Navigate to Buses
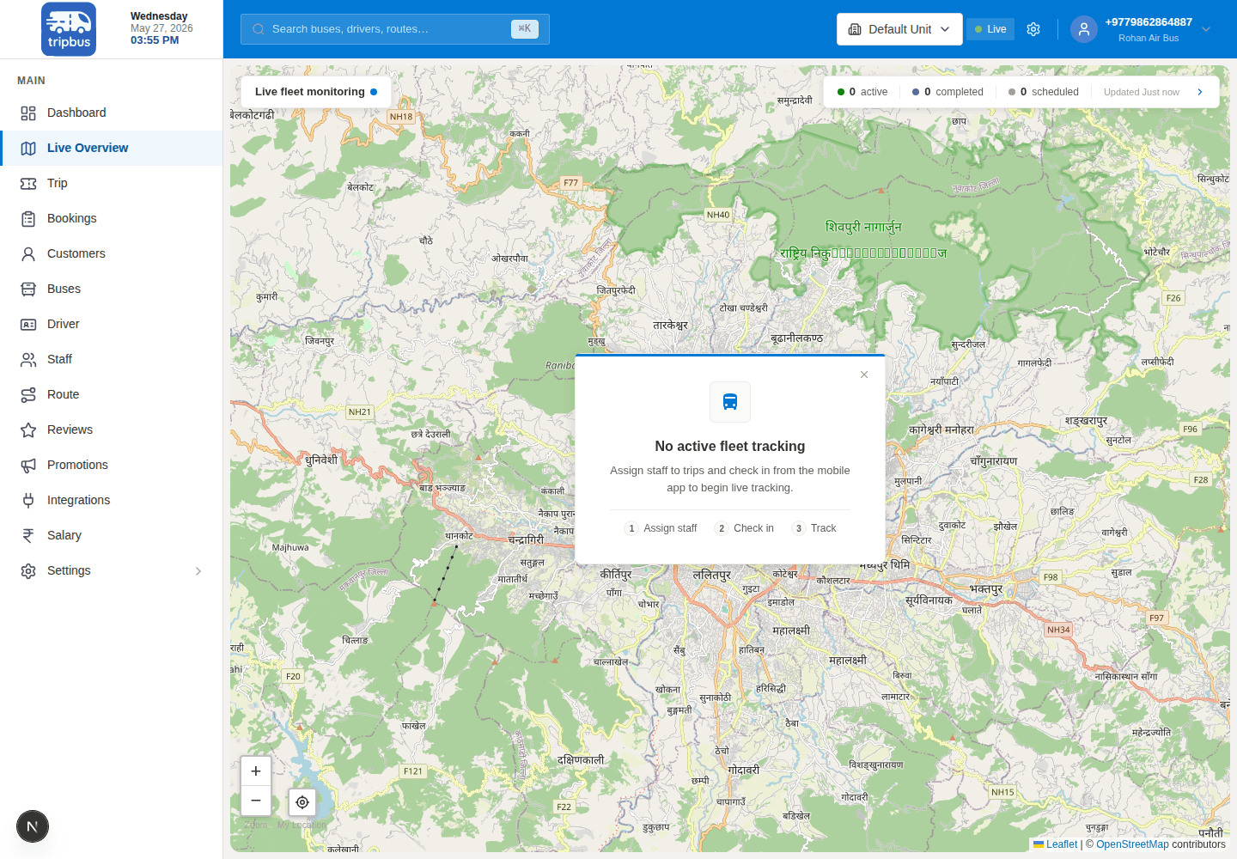This screenshot has width=1237, height=859. click(x=112, y=289)
